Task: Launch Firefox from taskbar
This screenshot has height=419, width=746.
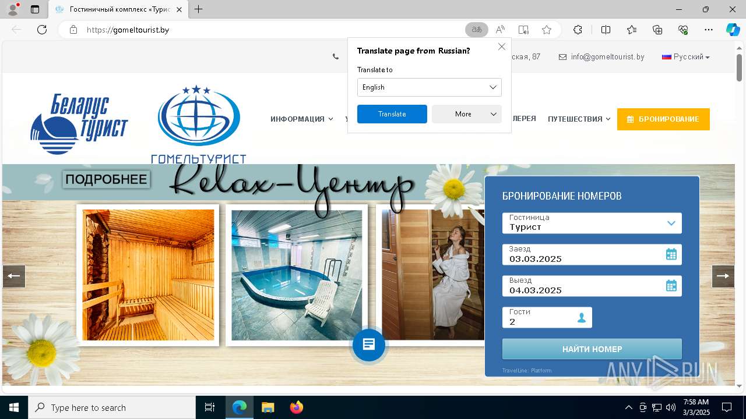Action: point(297,407)
